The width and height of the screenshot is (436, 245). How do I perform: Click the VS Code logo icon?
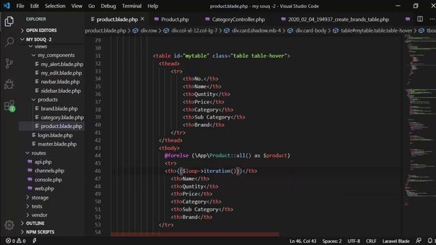7,5
